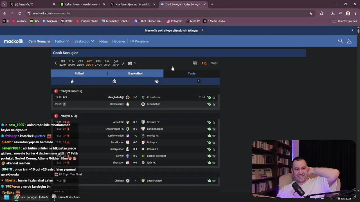The width and height of the screenshot is (360, 202).
Task: Click the mackolik logo
Action: 14,41
